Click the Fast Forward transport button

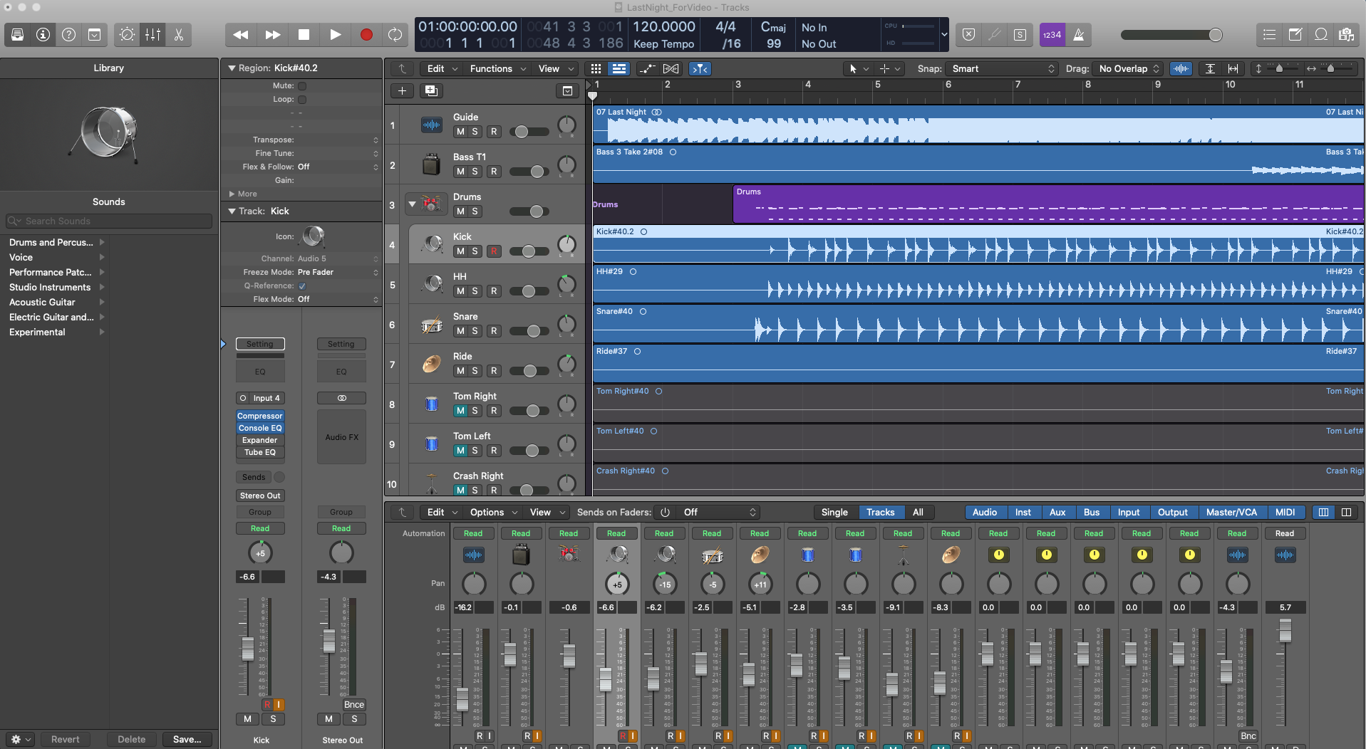[272, 34]
